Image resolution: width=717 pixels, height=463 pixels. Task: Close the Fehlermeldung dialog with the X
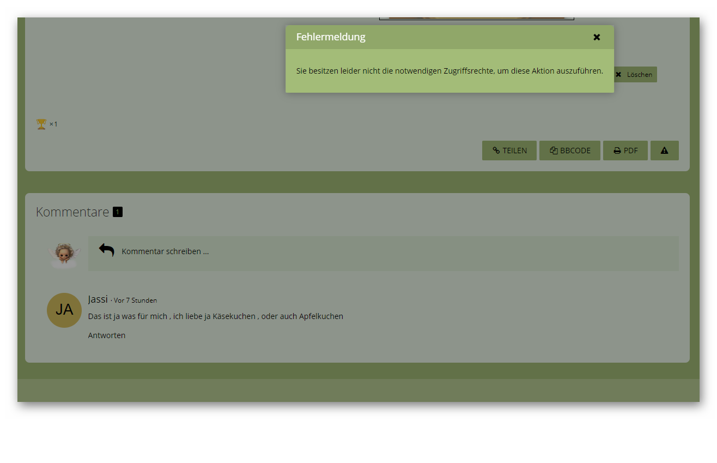click(x=597, y=37)
